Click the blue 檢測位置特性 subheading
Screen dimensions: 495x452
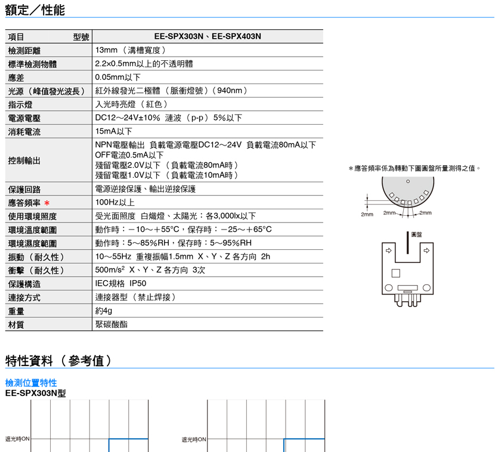coord(31,383)
